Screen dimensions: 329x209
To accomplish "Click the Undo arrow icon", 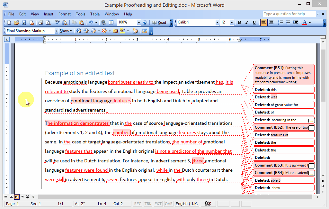I will click(91, 23).
